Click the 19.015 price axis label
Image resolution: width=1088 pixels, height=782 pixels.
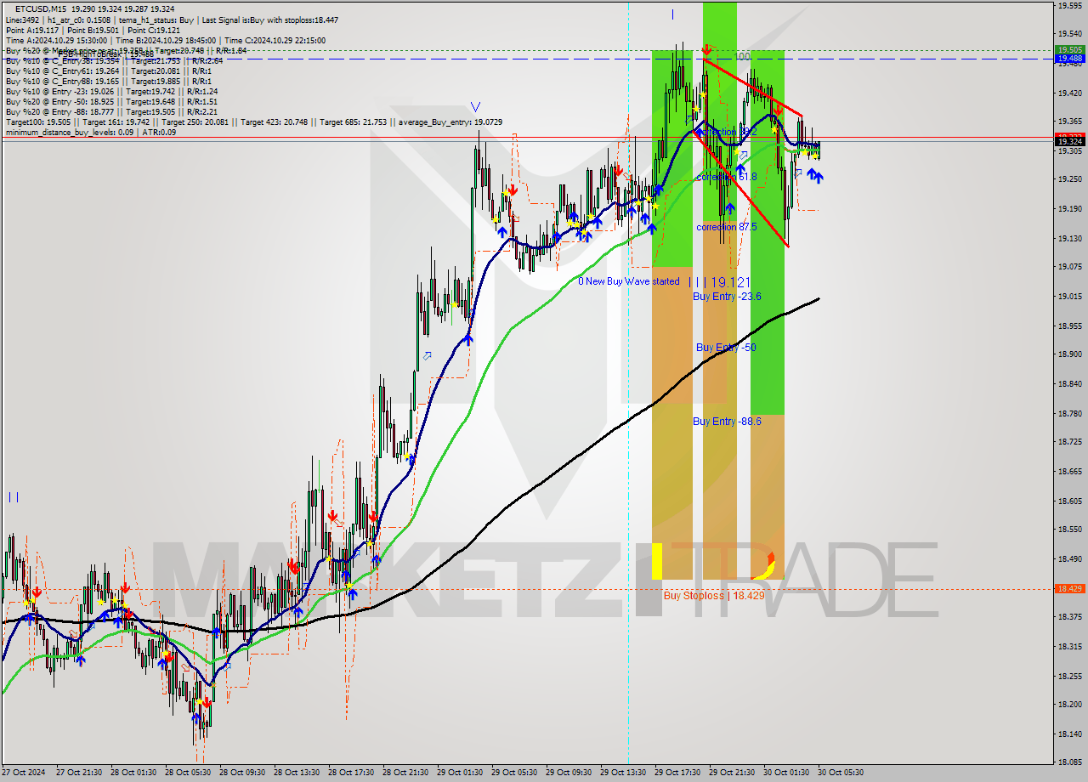click(x=1069, y=297)
